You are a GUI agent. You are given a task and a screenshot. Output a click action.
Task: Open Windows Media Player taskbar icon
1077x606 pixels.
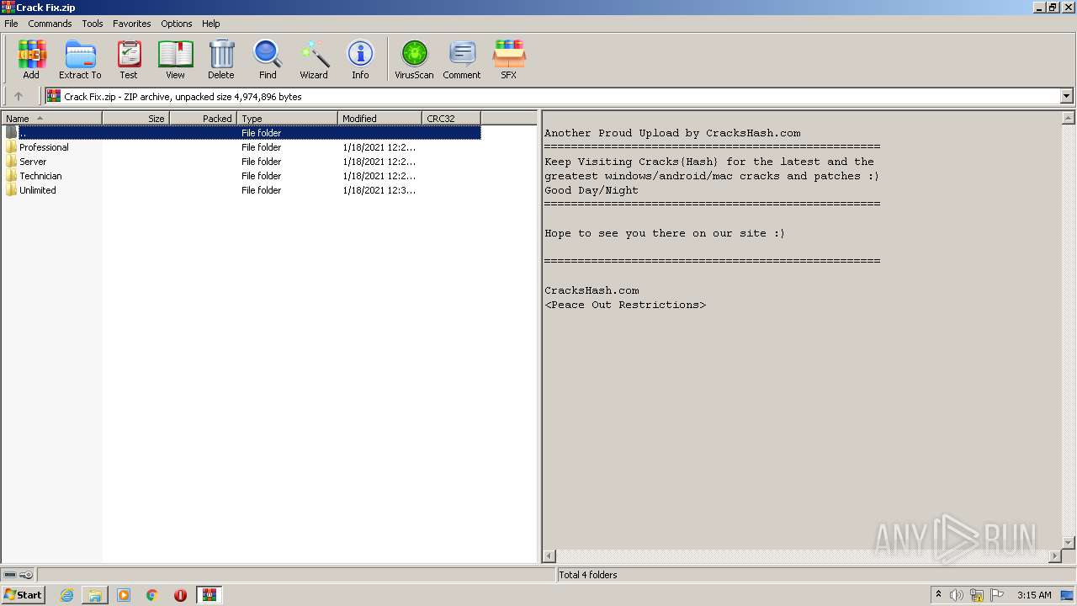point(124,595)
